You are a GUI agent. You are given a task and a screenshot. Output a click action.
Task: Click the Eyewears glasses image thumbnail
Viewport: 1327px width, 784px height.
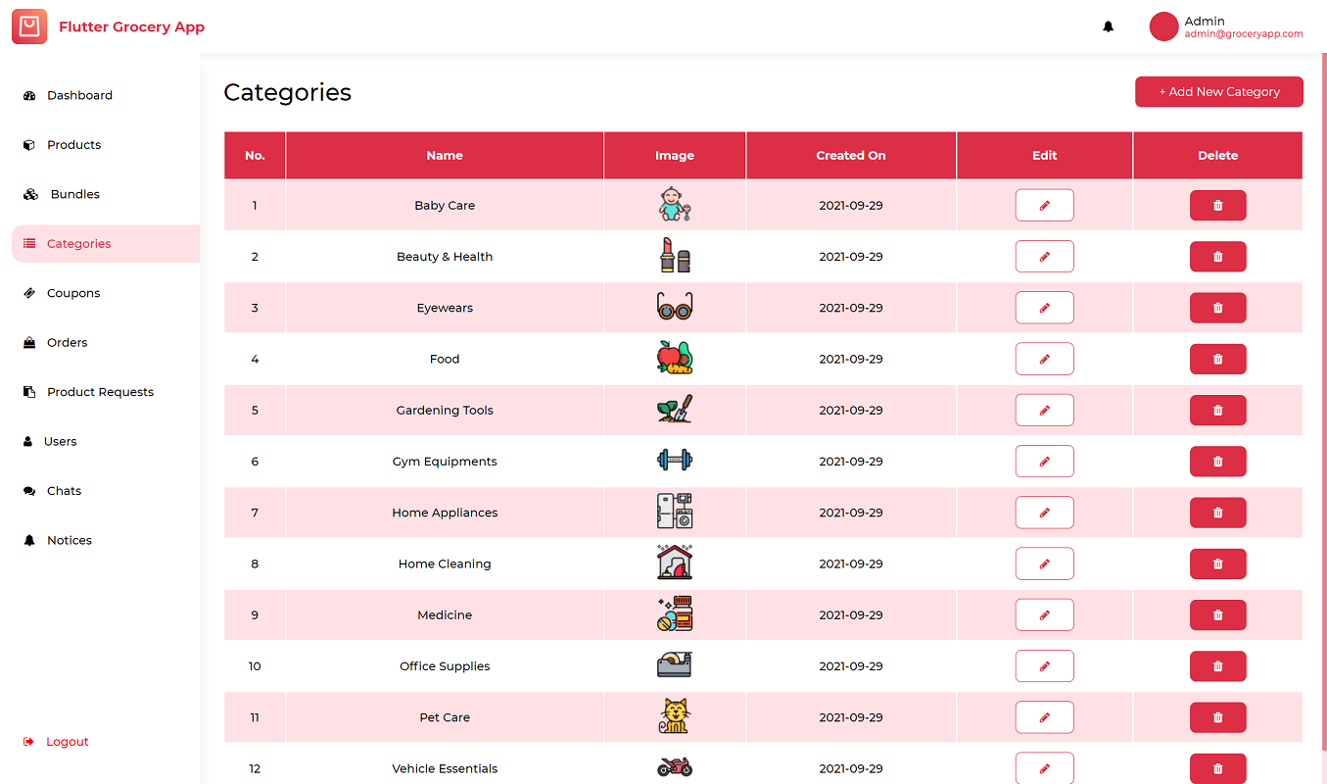pos(675,308)
